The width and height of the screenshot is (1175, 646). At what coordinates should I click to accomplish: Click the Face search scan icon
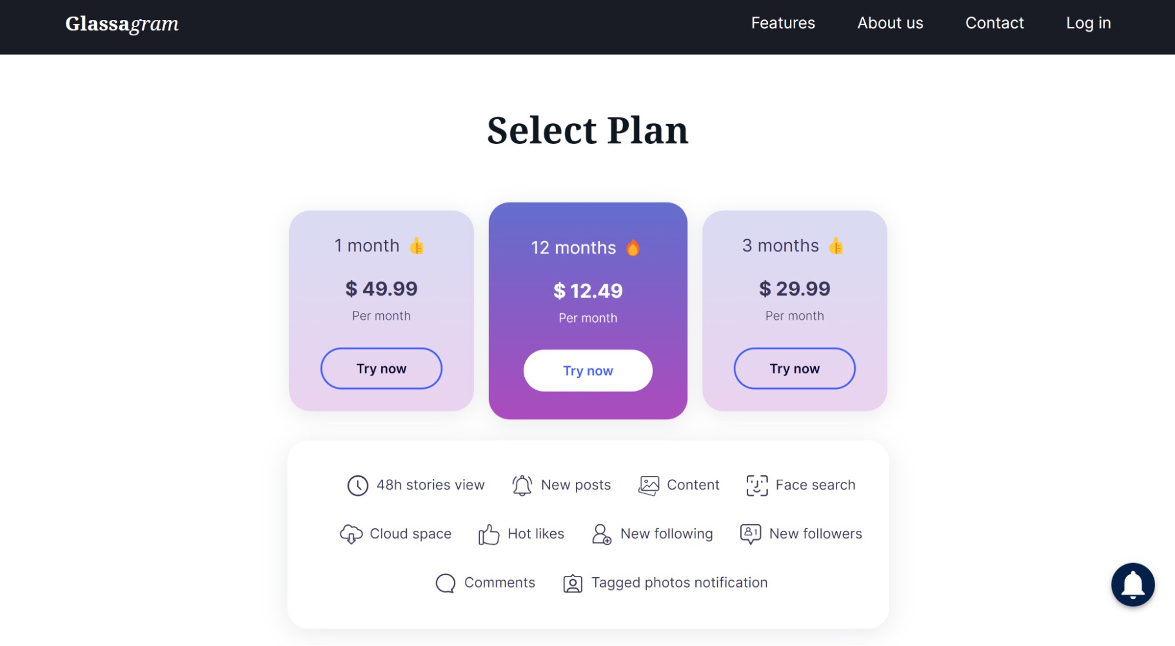(x=756, y=486)
